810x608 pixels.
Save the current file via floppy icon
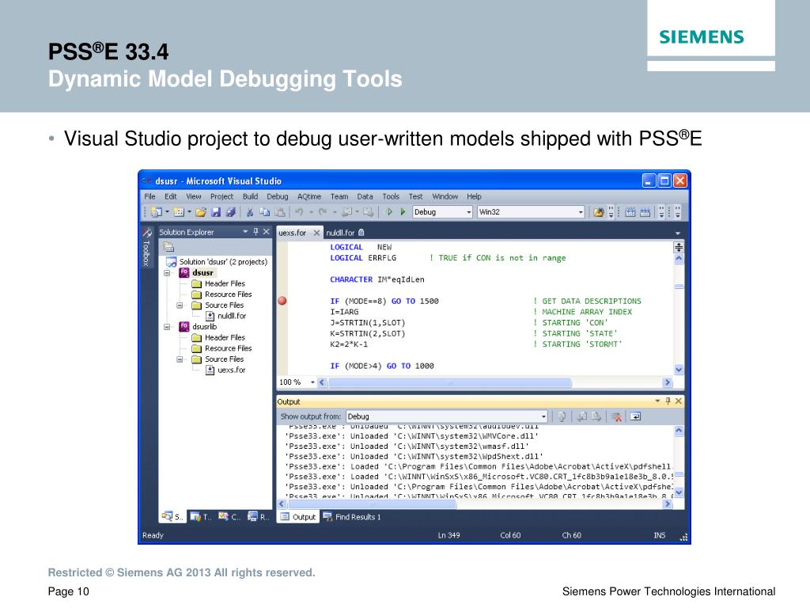coord(216,212)
